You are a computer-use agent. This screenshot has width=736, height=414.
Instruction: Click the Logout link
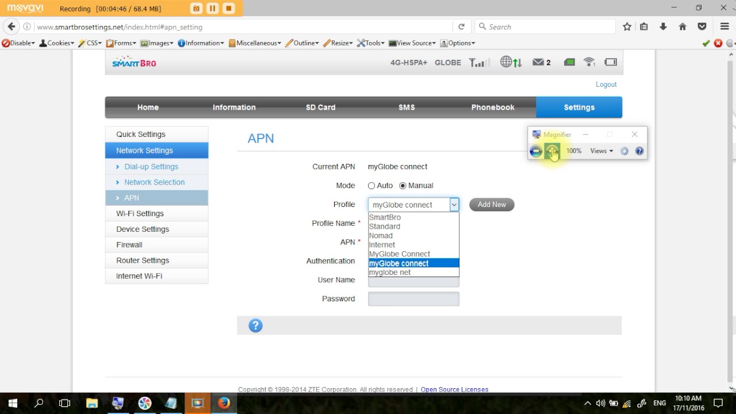coord(606,85)
